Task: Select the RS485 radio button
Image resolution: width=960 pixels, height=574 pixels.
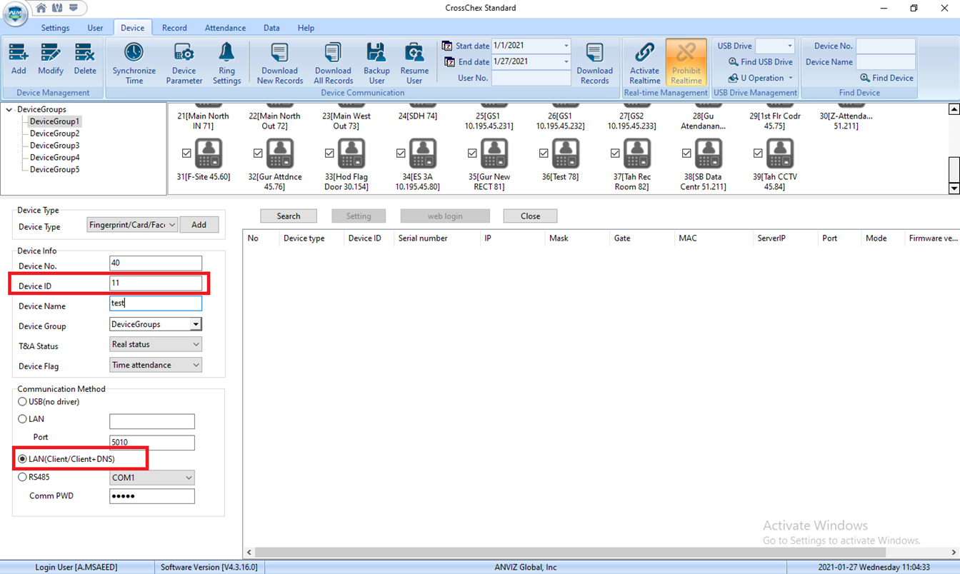Action: (23, 477)
